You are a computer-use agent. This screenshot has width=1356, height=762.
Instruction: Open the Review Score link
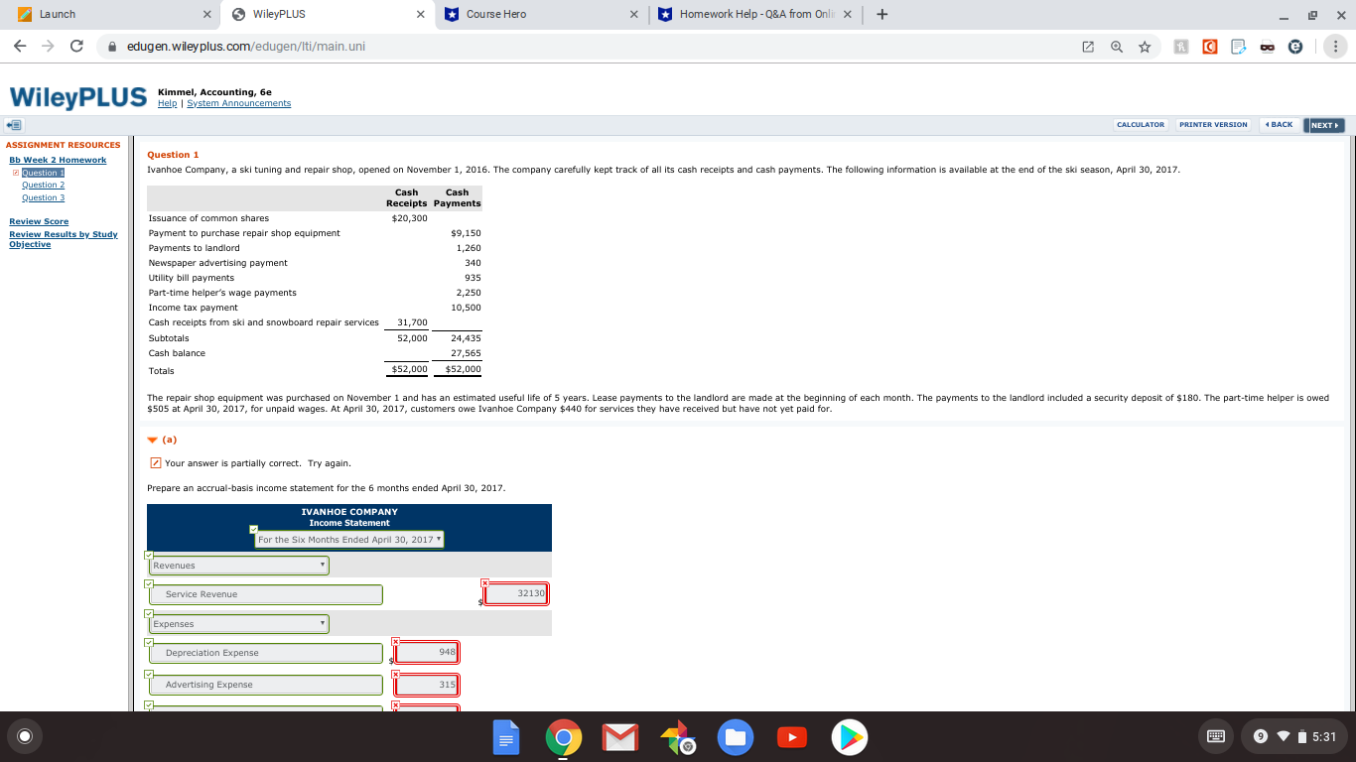[x=39, y=221]
